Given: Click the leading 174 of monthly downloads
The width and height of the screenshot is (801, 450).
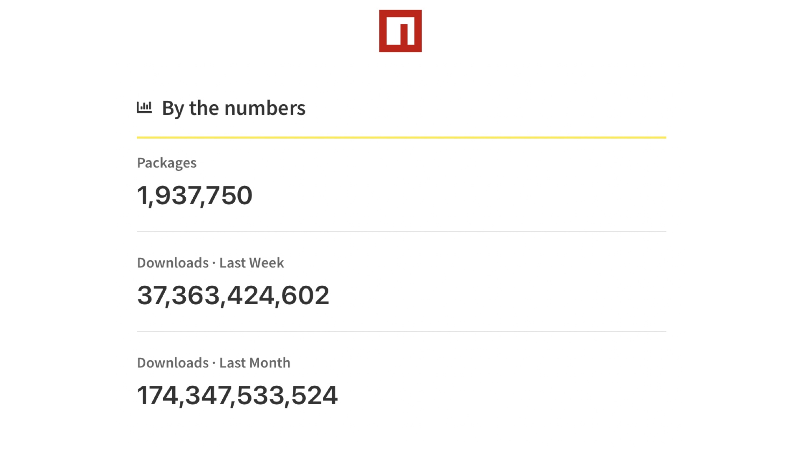Looking at the screenshot, I should tap(157, 395).
